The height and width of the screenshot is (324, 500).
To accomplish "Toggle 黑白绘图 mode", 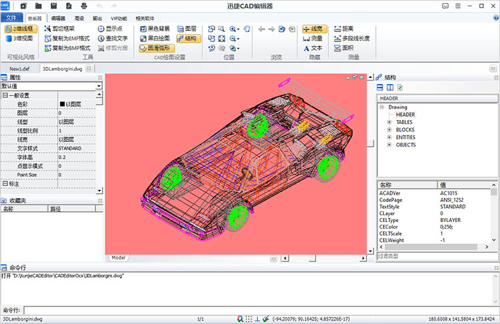I will (155, 39).
